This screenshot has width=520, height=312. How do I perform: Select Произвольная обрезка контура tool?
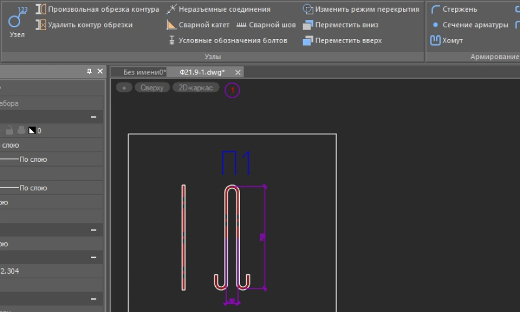[97, 9]
